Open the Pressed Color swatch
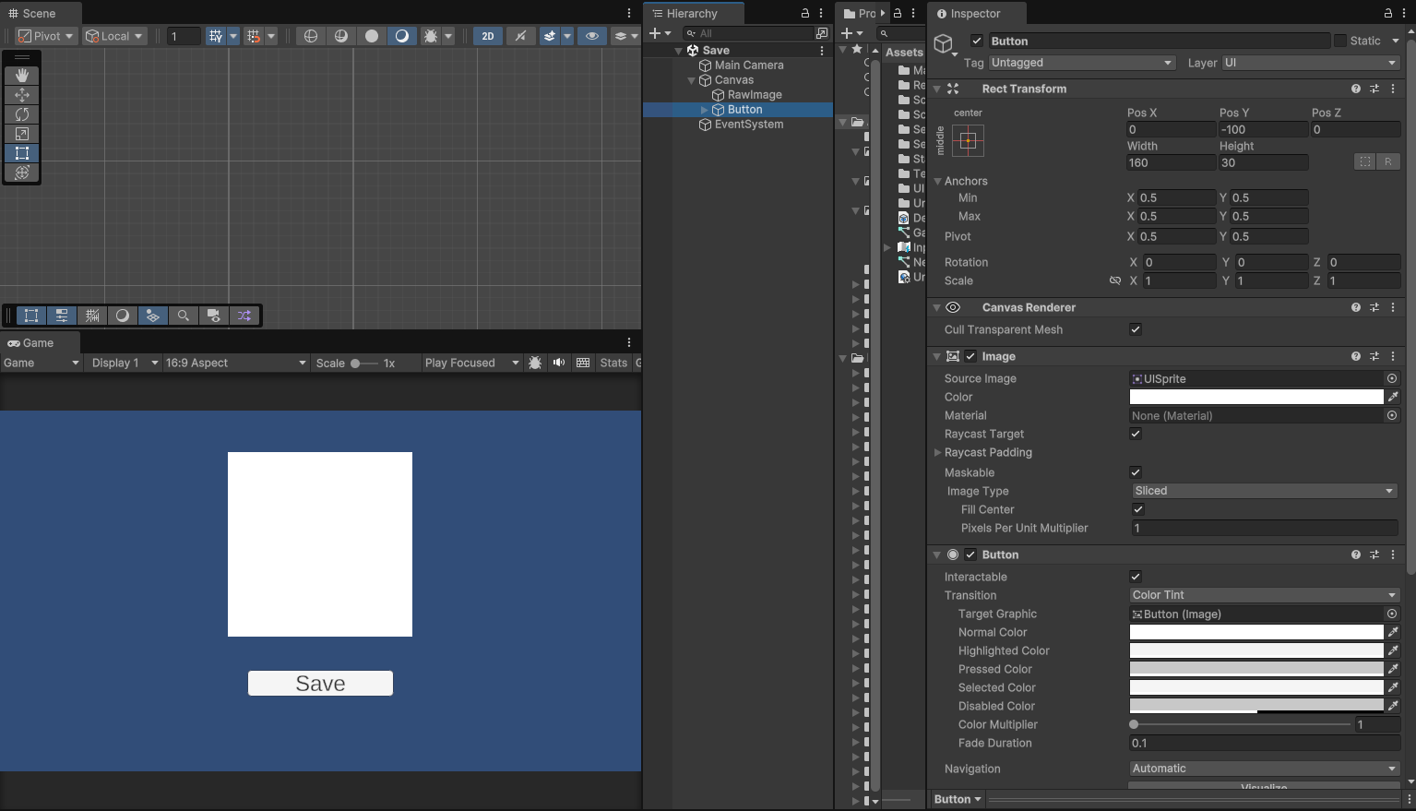 (x=1255, y=669)
